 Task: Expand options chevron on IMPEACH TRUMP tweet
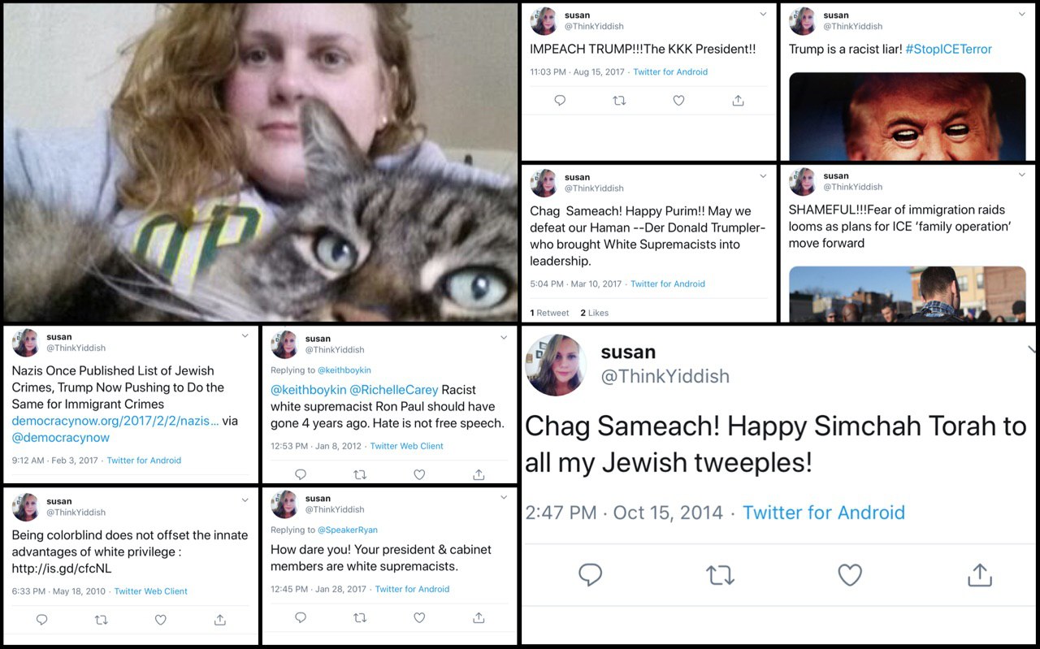click(x=762, y=15)
